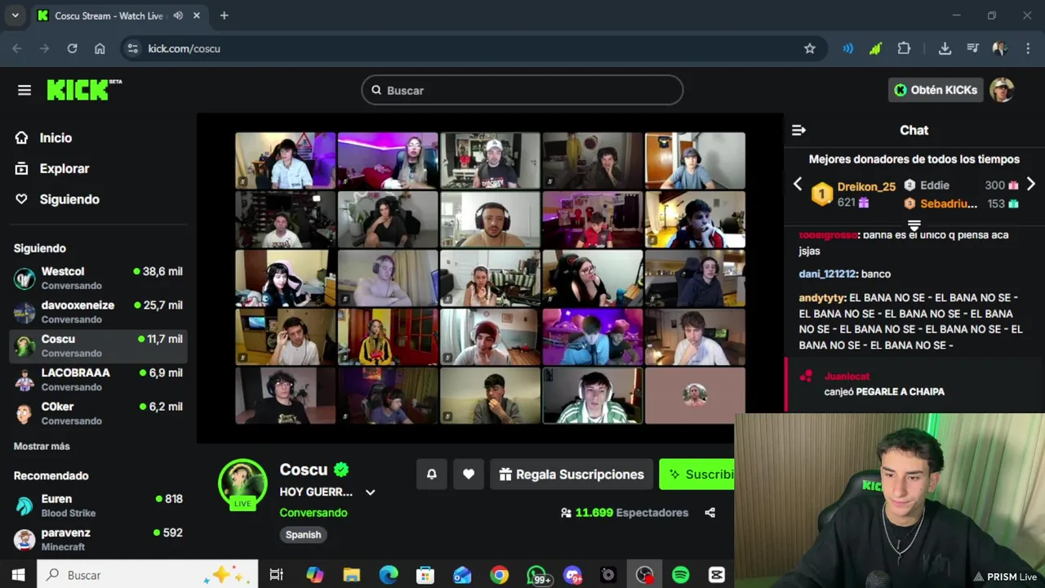This screenshot has width=1045, height=588.
Task: Open the Conversando category link
Action: [313, 513]
